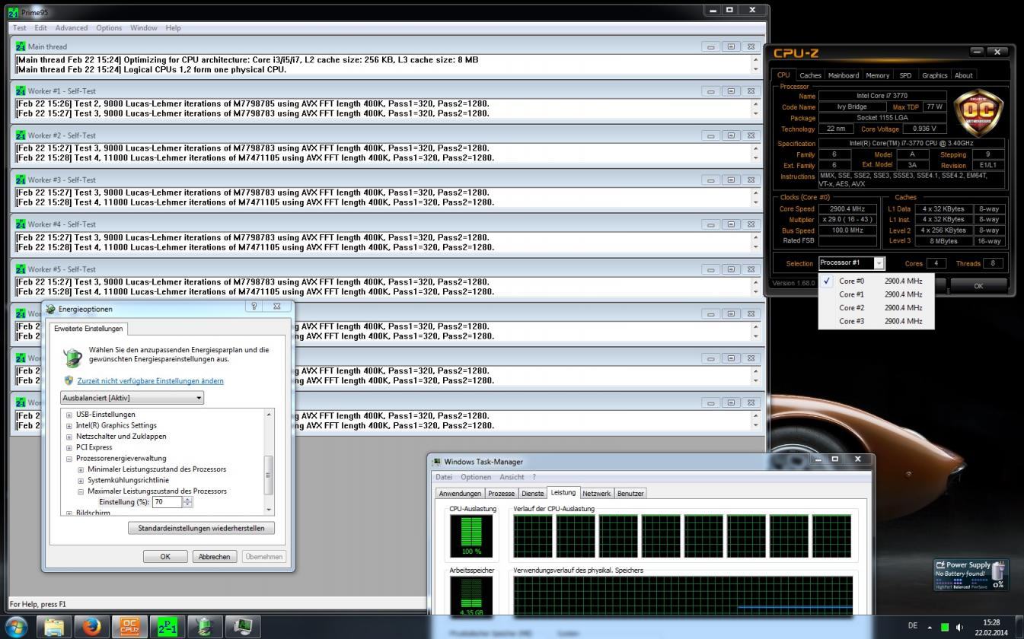The width and height of the screenshot is (1024, 639).
Task: Select Core #2 in CPU-Z core list
Action: point(876,308)
